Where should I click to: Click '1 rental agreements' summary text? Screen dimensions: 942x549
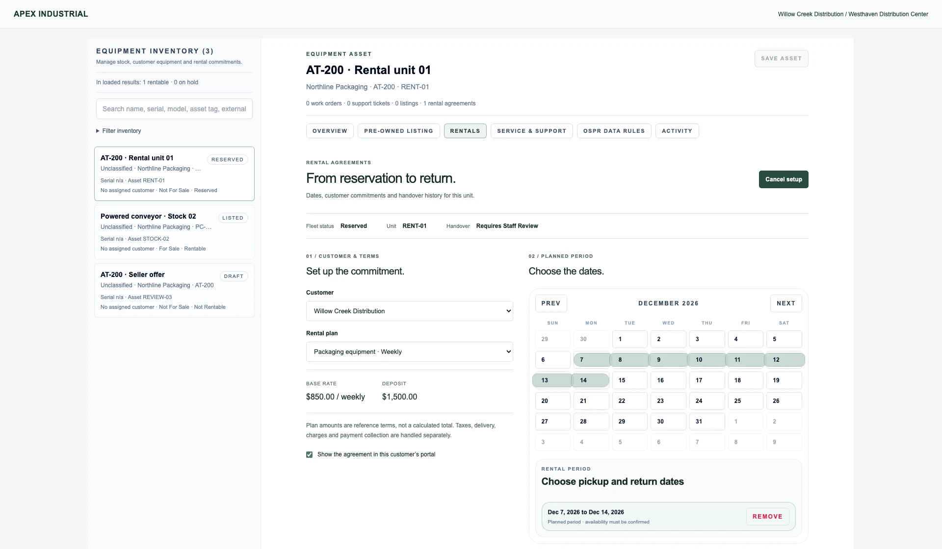coord(449,103)
